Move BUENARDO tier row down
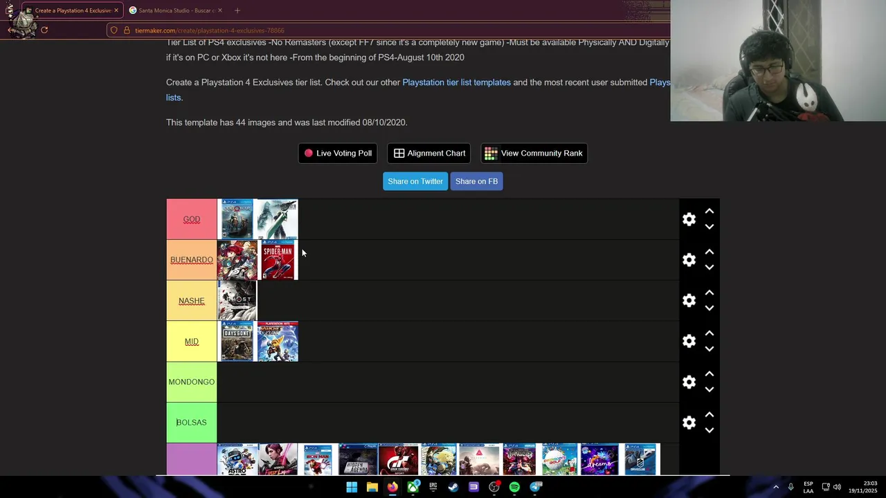This screenshot has height=498, width=886. [709, 268]
